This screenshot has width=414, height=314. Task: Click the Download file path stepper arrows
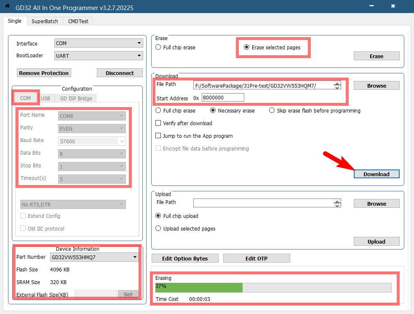[337, 86]
